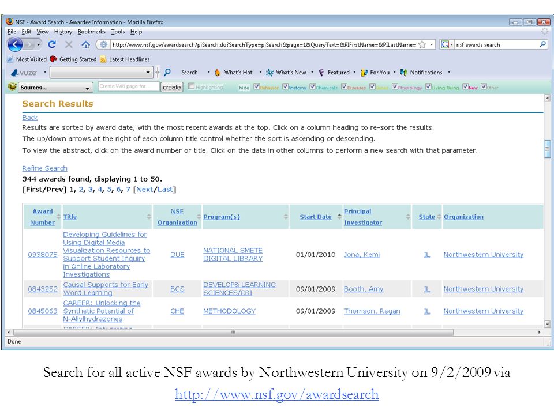554x415 pixels.
Task: Reload the page with the refresh icon
Action: pos(52,44)
